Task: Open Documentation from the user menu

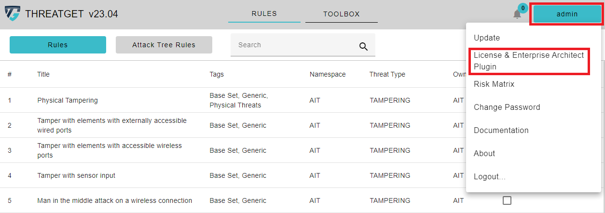Action: [501, 130]
